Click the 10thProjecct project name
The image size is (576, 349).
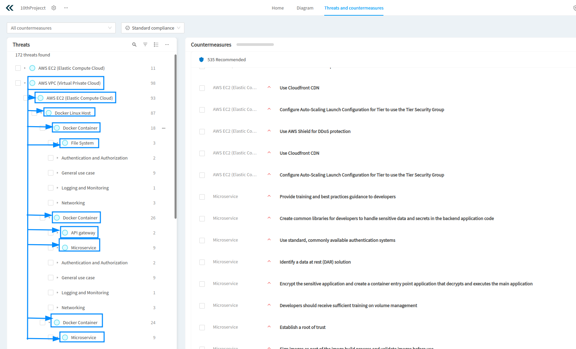pyautogui.click(x=33, y=8)
